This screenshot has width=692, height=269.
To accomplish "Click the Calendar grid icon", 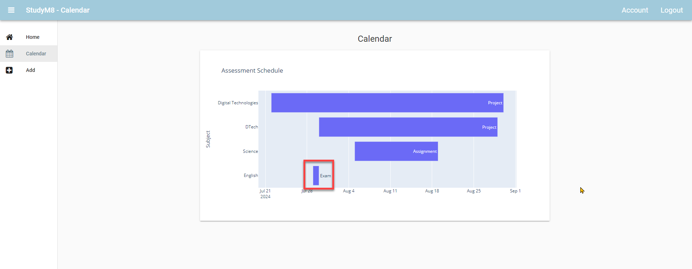I will click(9, 54).
